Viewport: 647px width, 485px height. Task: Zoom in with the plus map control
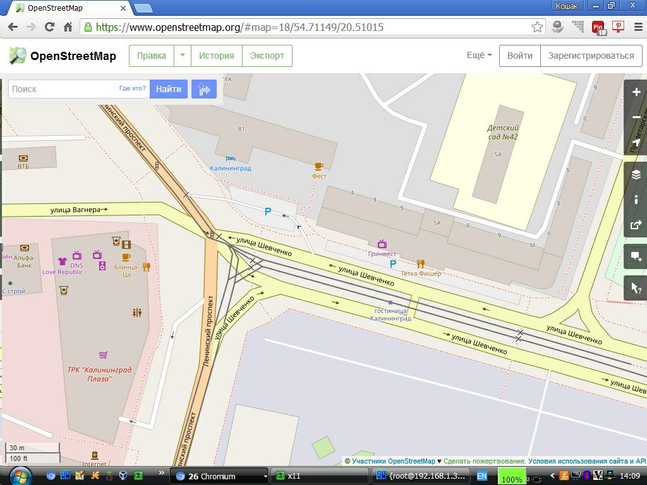[636, 92]
